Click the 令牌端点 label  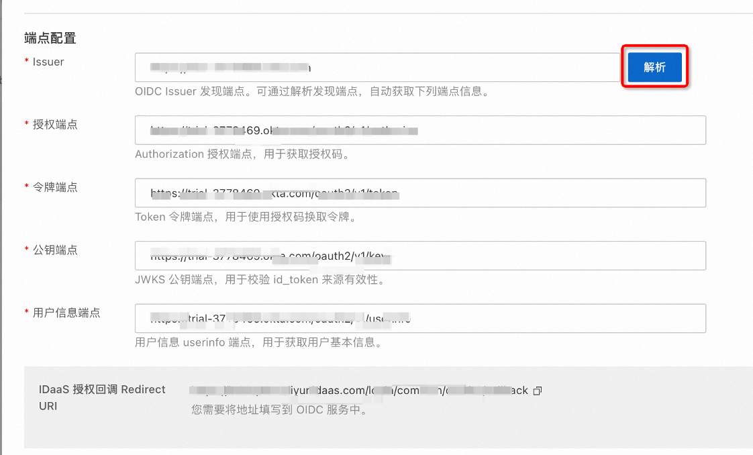[x=55, y=188]
